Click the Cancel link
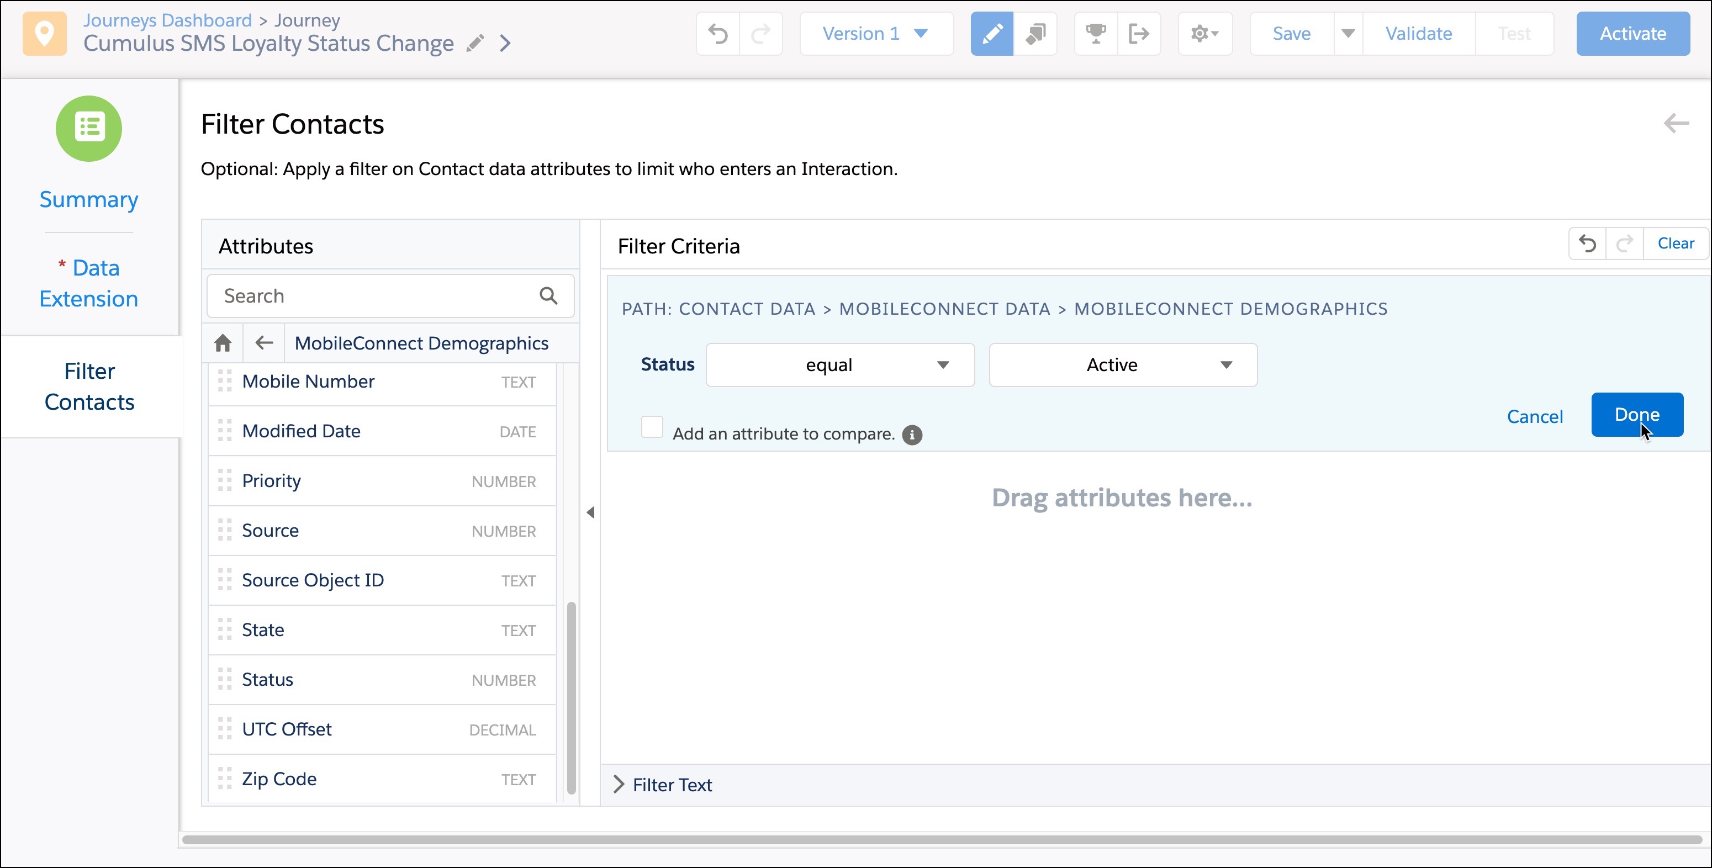Image resolution: width=1712 pixels, height=868 pixels. point(1534,417)
